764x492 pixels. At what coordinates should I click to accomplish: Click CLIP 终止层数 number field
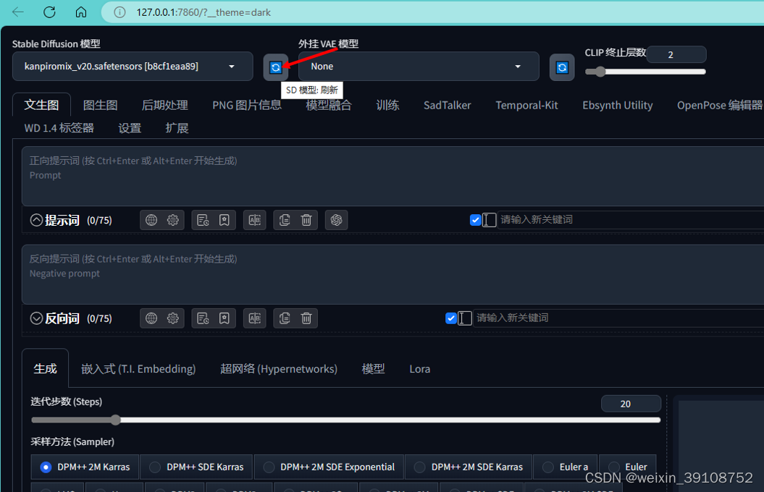tap(676, 54)
